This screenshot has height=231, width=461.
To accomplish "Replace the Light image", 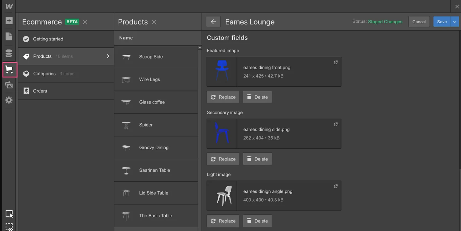I will [x=223, y=221].
